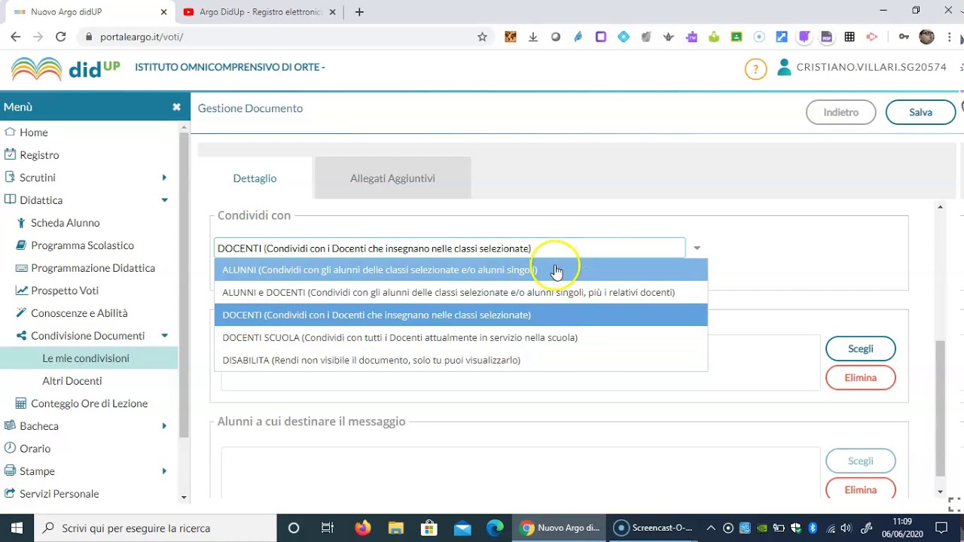Open the Chrome menu (three dots)

click(950, 37)
